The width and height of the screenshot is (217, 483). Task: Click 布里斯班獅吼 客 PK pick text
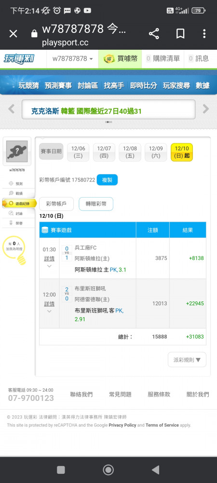(x=99, y=315)
